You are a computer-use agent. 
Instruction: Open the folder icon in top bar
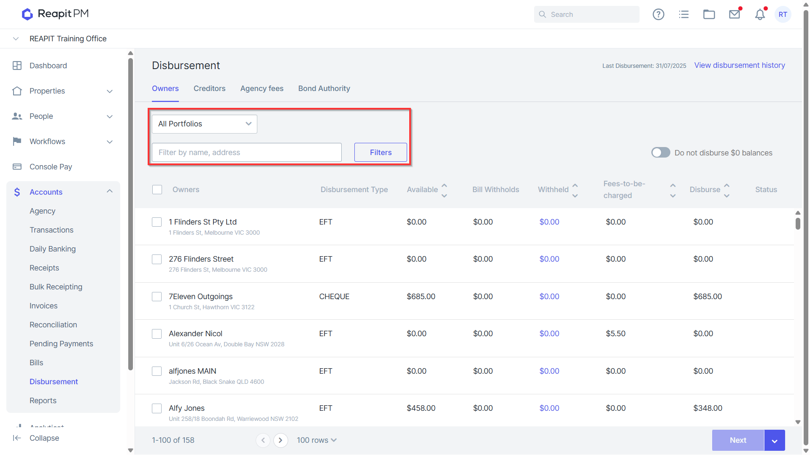[x=709, y=14]
